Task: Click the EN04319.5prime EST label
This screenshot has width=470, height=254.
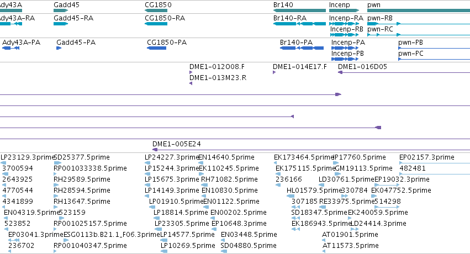Action: point(32,213)
